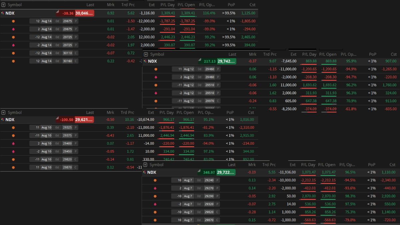Sort by the PoP header above >99.5%
This screenshot has height=225, width=400.
click(231, 5)
